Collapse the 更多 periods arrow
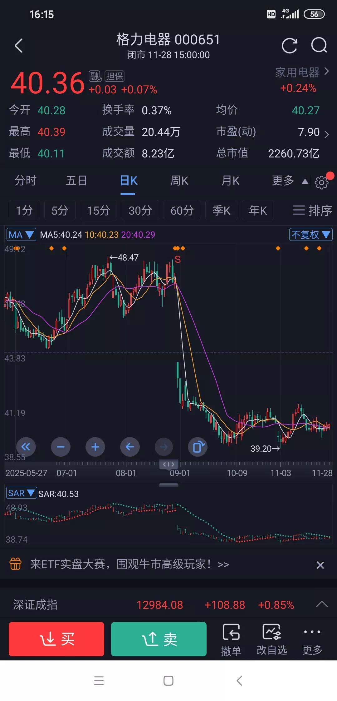This screenshot has height=701, width=337. click(305, 181)
